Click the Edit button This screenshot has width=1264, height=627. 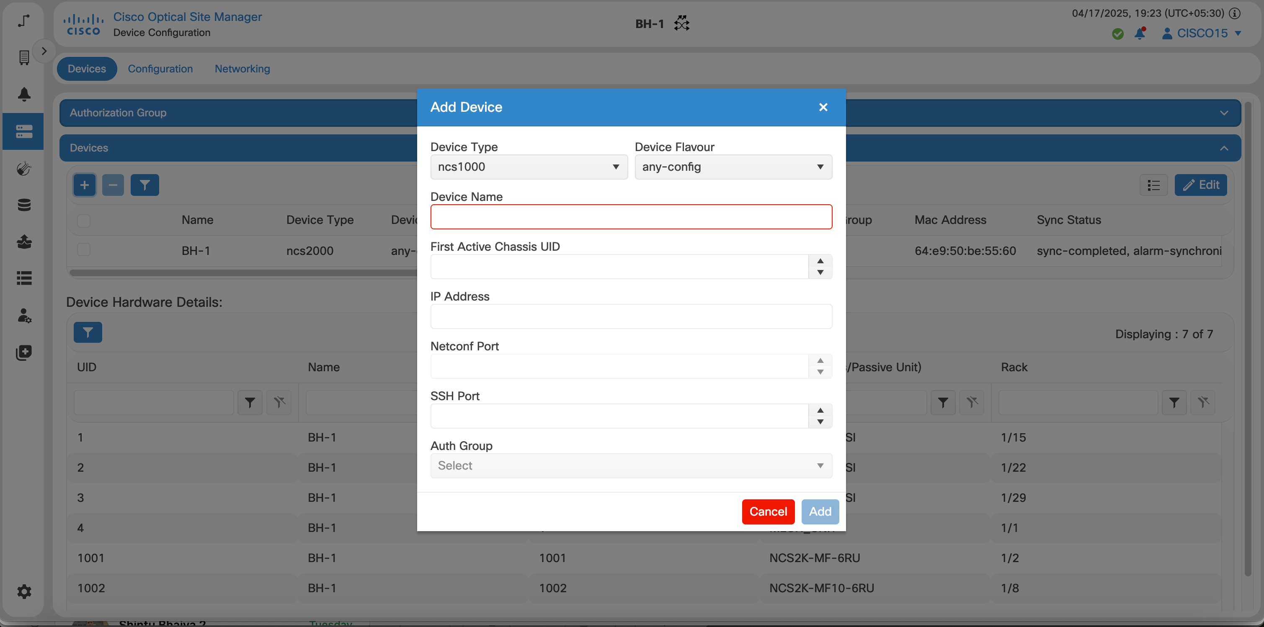click(1201, 185)
